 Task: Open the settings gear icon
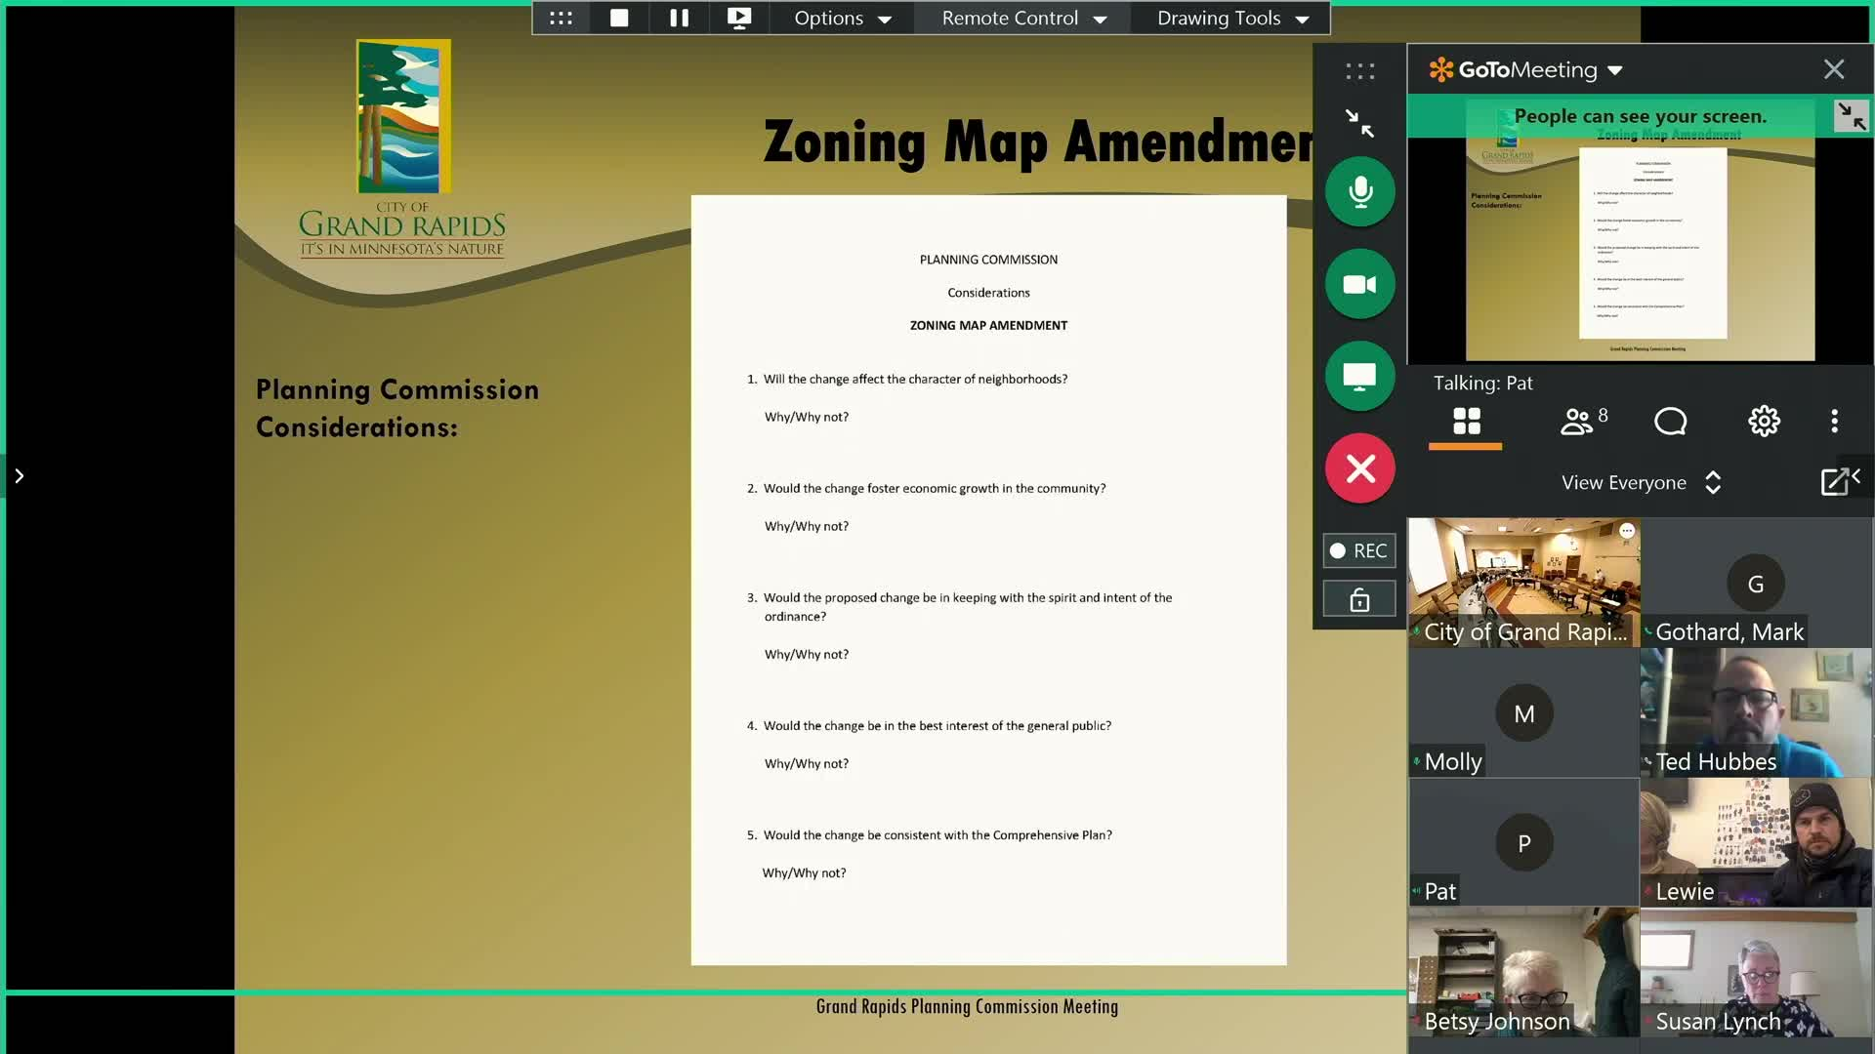[x=1764, y=421]
